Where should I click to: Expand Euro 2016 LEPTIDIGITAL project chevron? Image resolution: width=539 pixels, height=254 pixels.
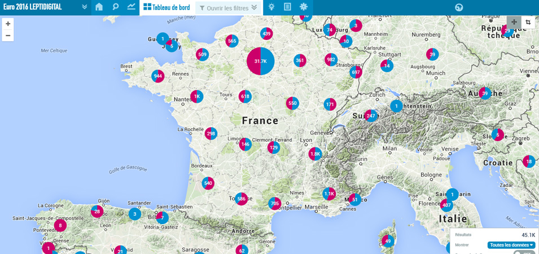tap(85, 7)
